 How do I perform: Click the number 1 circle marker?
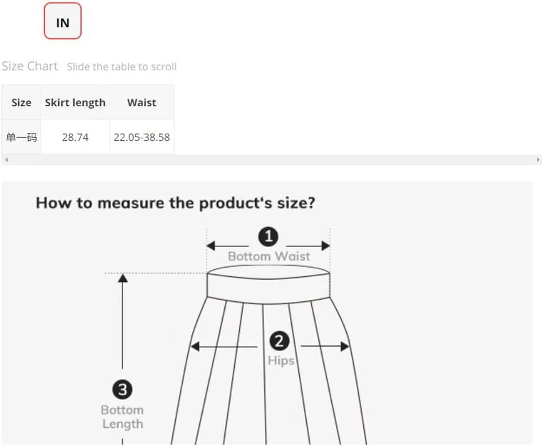[268, 237]
